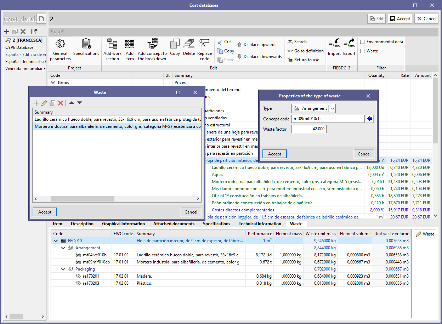Viewport: 442px width, 324px height.
Task: Select Mortero industrial row in Waste dialog
Action: 117,126
